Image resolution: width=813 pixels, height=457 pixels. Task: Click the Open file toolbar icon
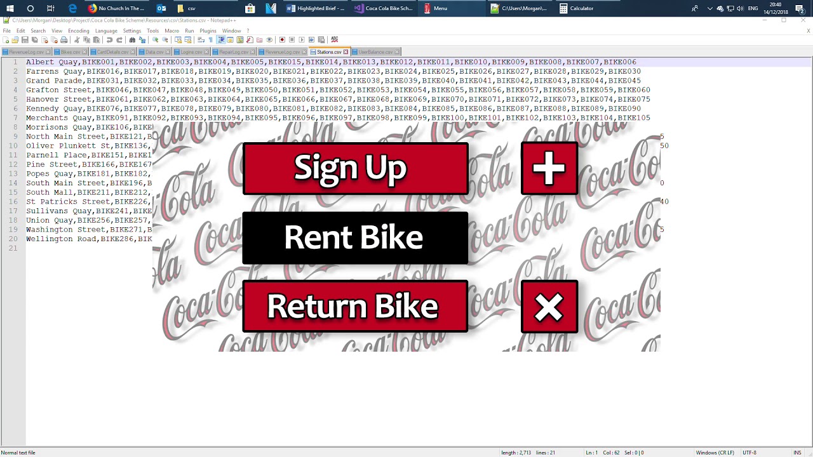click(x=15, y=40)
